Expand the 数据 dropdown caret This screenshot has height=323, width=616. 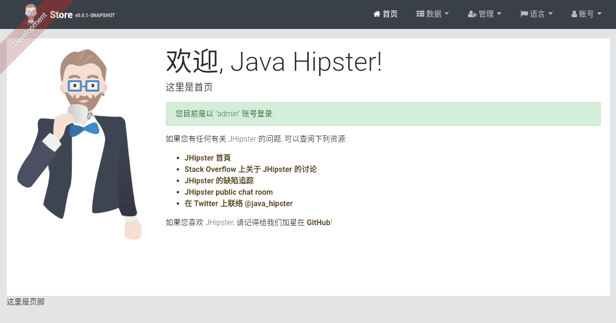coord(446,14)
